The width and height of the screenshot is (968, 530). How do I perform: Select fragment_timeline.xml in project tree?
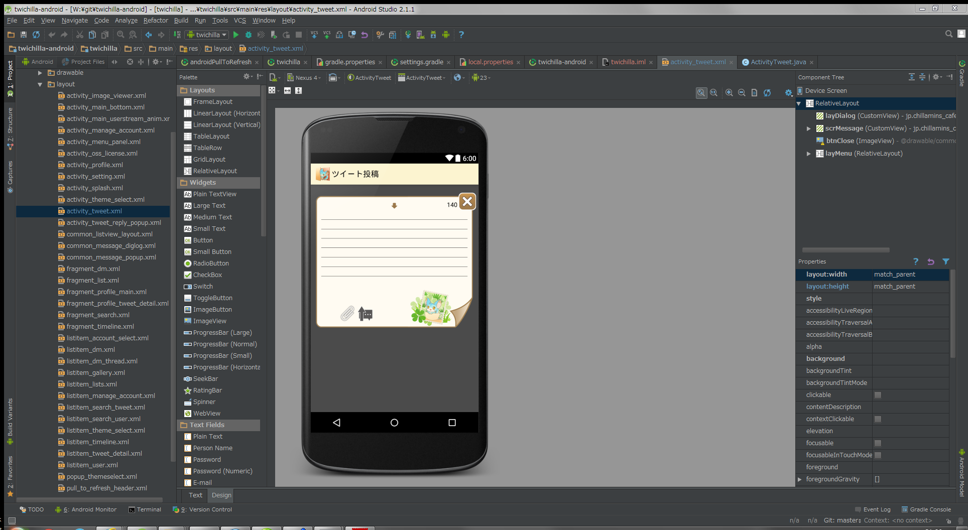tap(100, 326)
